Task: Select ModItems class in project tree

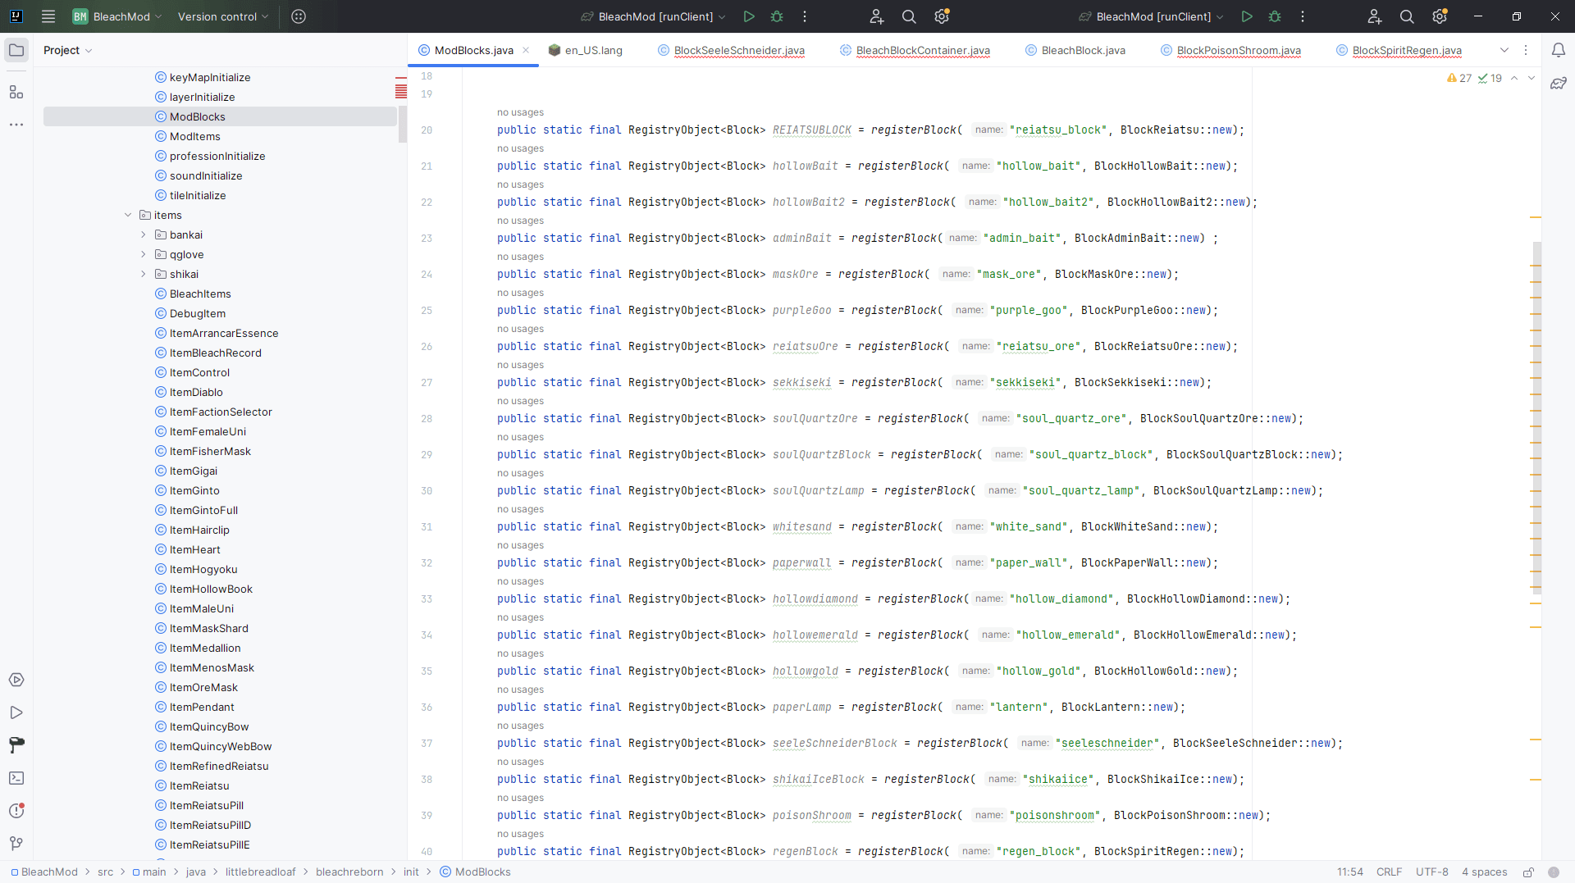Action: [194, 136]
